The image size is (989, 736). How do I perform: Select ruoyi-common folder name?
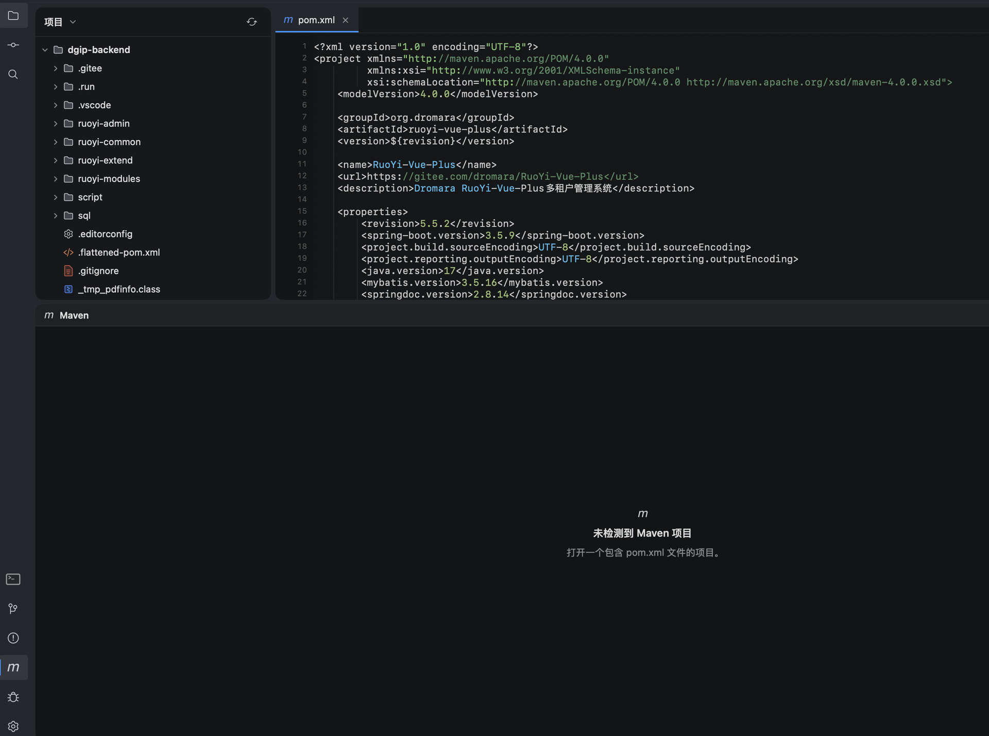[x=109, y=142]
